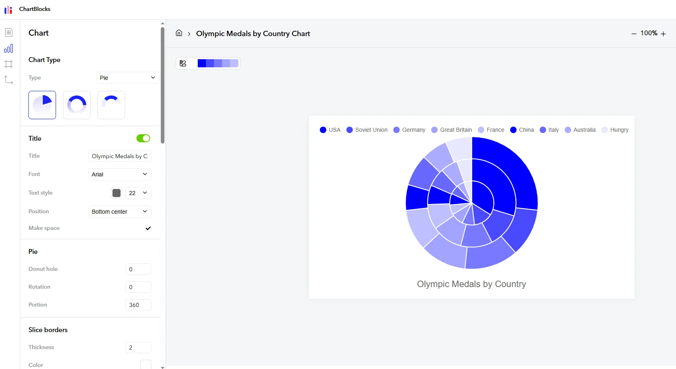The image size is (676, 369).
Task: Choose the full pie chart style
Action: click(42, 105)
